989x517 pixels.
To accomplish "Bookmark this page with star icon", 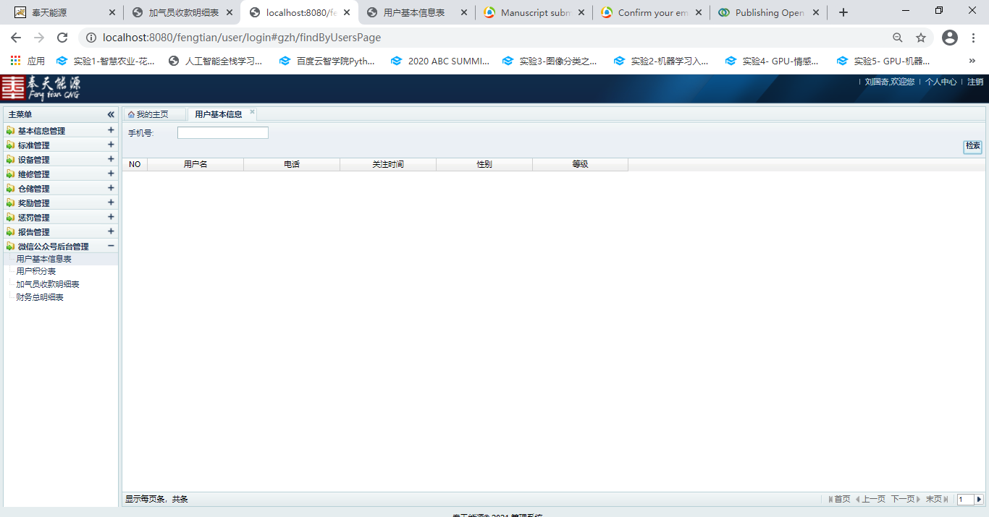I will tap(921, 38).
